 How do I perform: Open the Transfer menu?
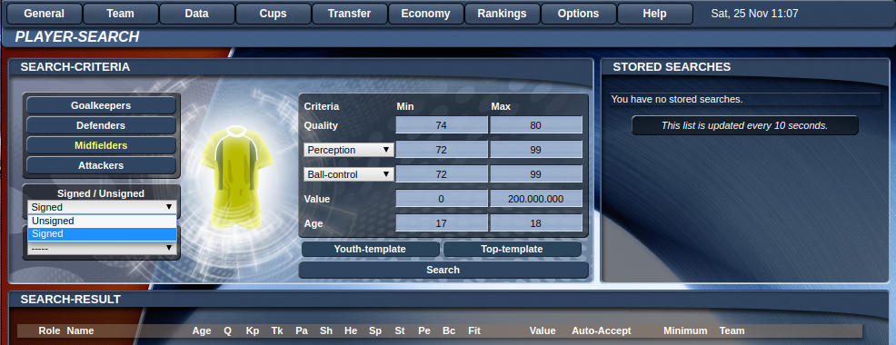(349, 14)
